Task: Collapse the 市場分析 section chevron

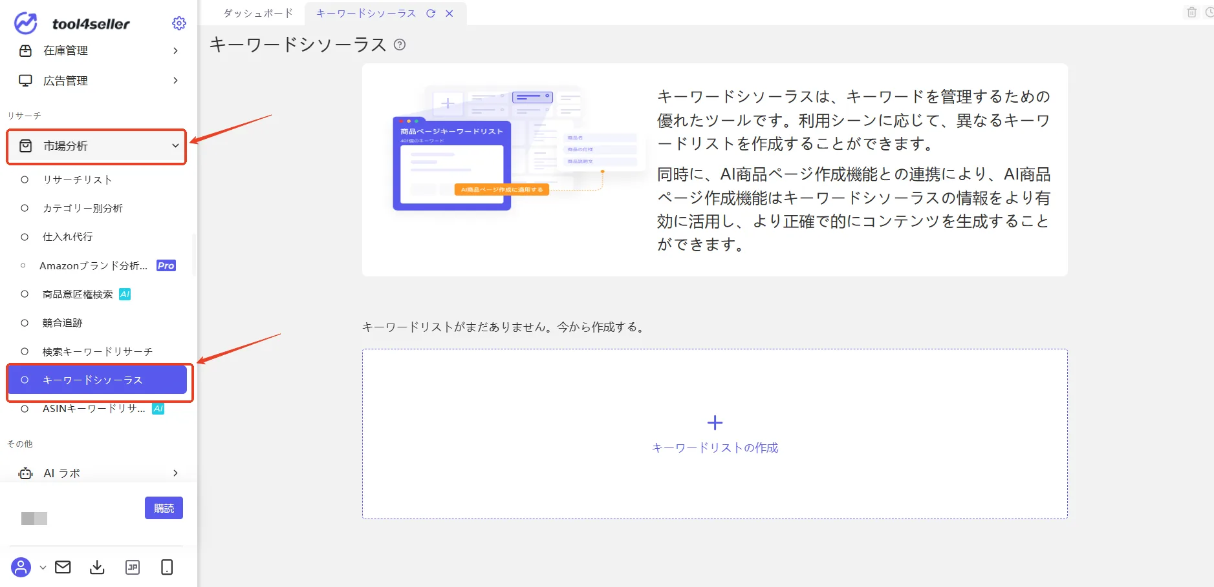Action: (x=175, y=146)
